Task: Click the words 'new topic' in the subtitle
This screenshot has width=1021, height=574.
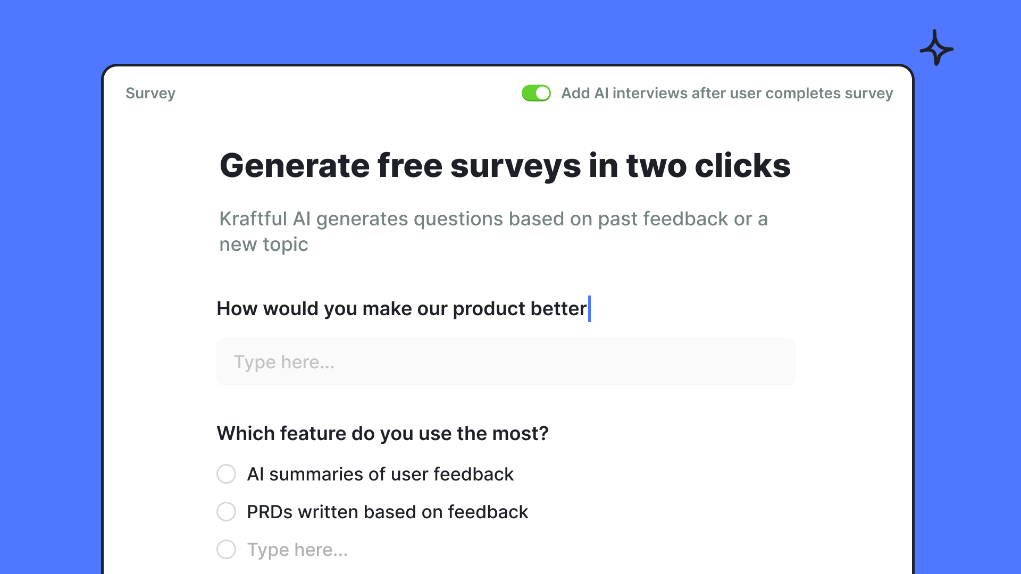Action: pyautogui.click(x=264, y=244)
